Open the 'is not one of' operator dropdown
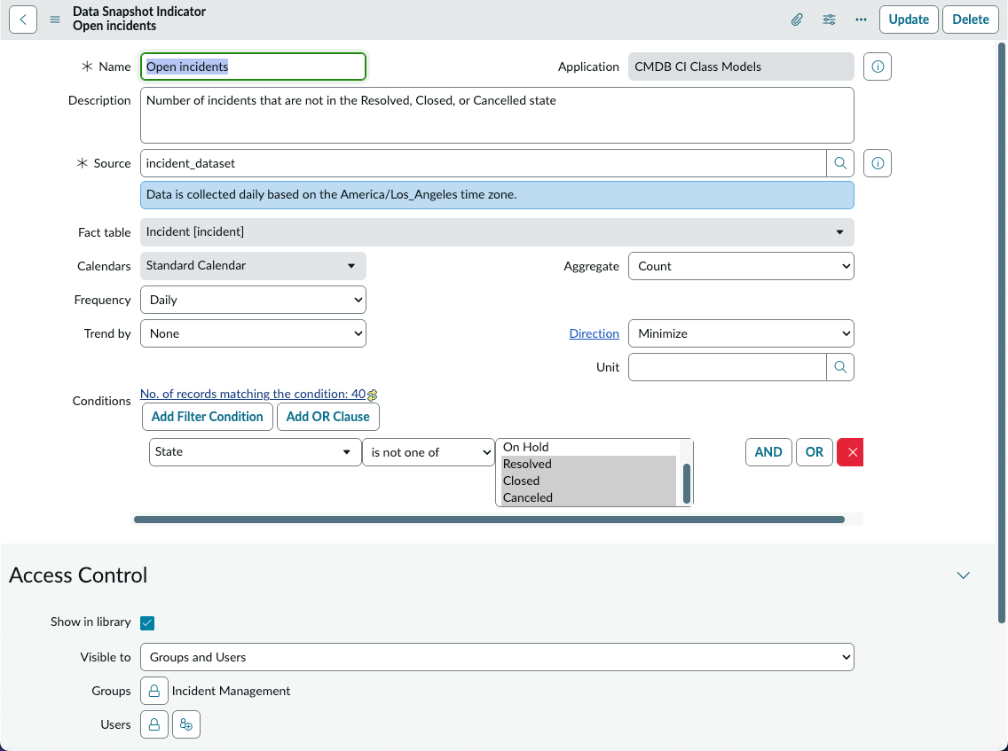1008x751 pixels. coord(429,452)
